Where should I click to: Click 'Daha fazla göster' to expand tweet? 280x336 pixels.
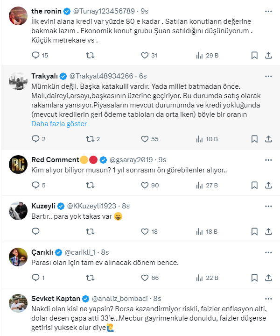coord(59,124)
